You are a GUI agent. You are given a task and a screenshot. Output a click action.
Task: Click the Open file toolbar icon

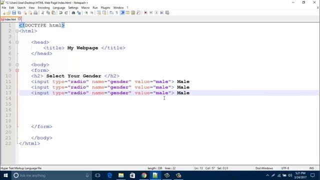tap(8, 13)
